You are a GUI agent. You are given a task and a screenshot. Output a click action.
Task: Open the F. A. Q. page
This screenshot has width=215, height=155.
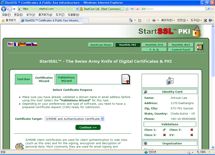pyautogui.click(x=154, y=50)
